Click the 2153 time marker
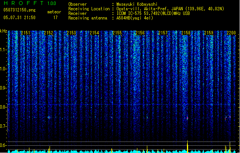Image resolution: width=240 pixels, height=153 pixels. click(x=71, y=33)
